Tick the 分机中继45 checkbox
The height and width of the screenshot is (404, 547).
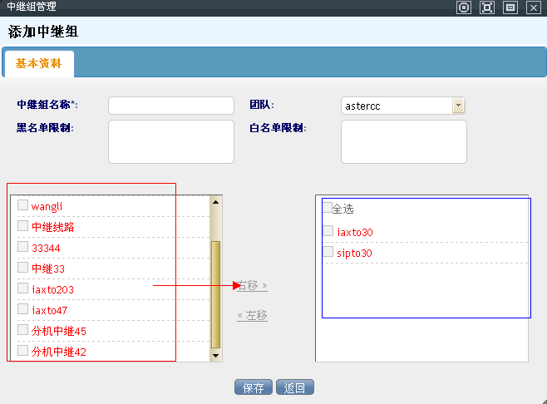tap(23, 330)
